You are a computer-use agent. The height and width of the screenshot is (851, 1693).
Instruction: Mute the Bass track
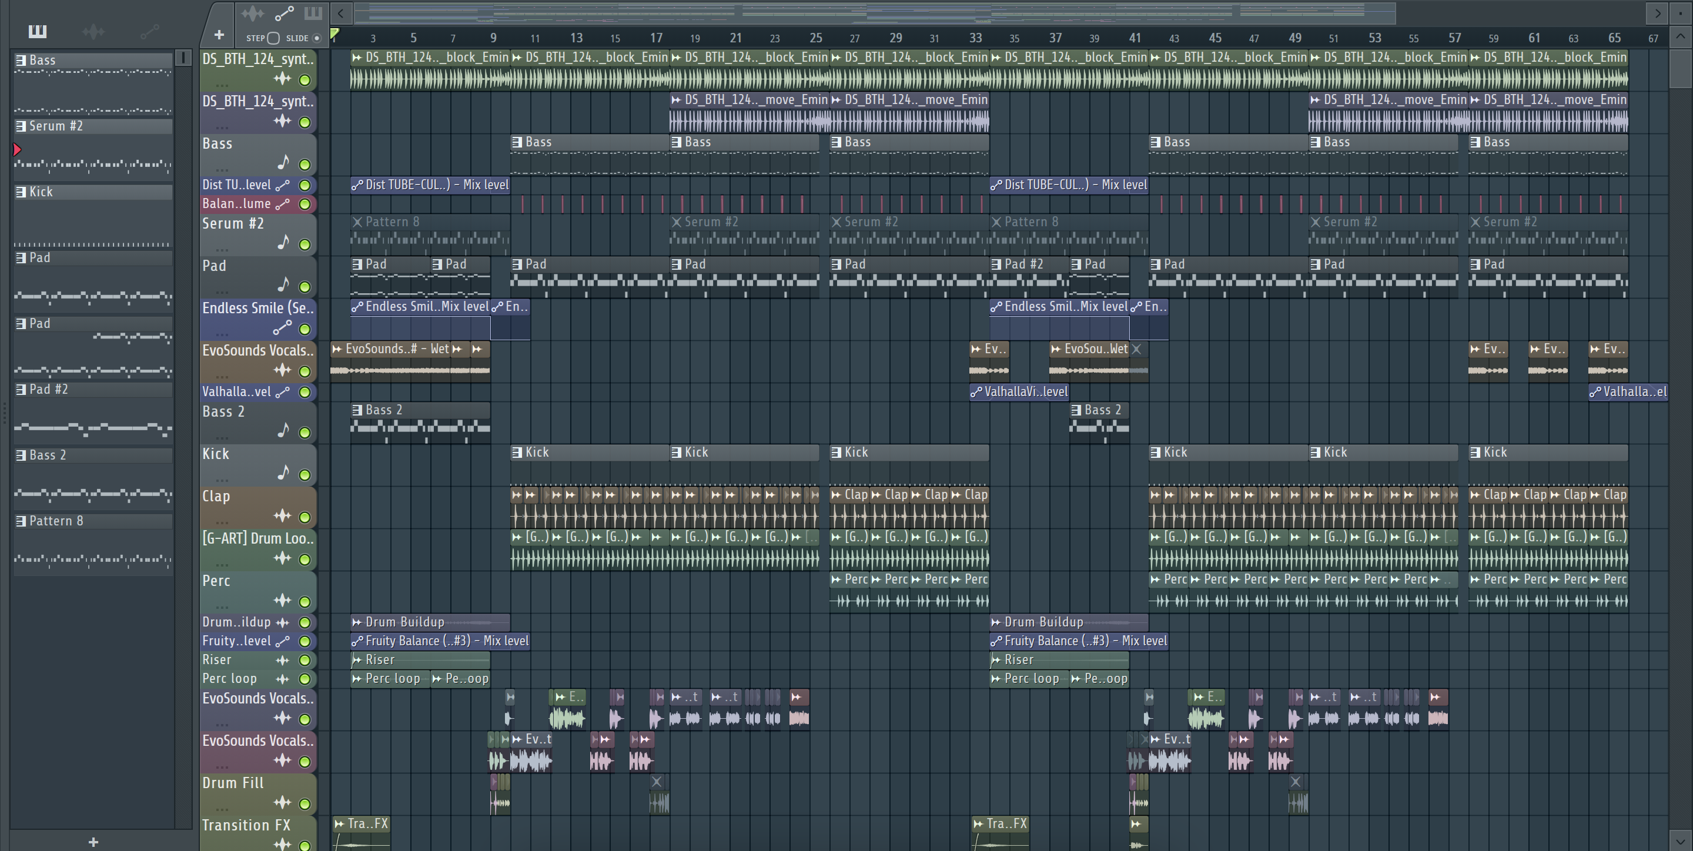(x=305, y=165)
